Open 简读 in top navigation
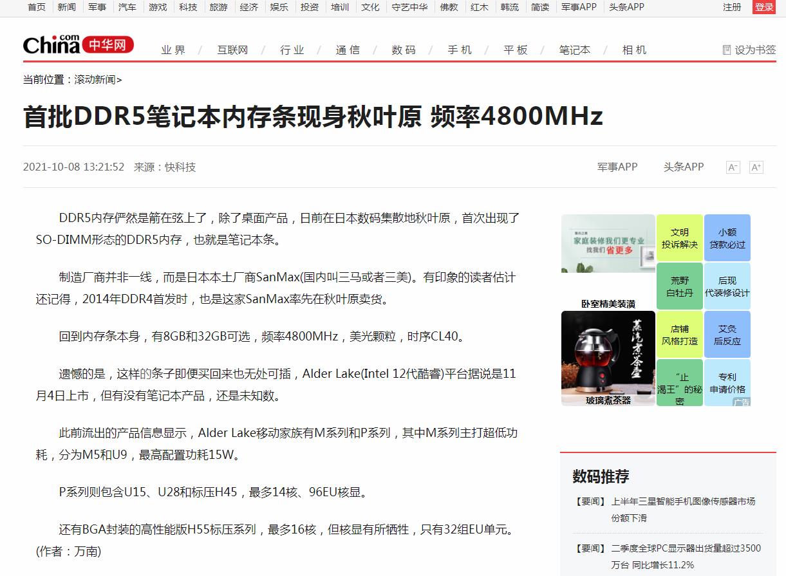The height and width of the screenshot is (576, 786). click(x=540, y=7)
